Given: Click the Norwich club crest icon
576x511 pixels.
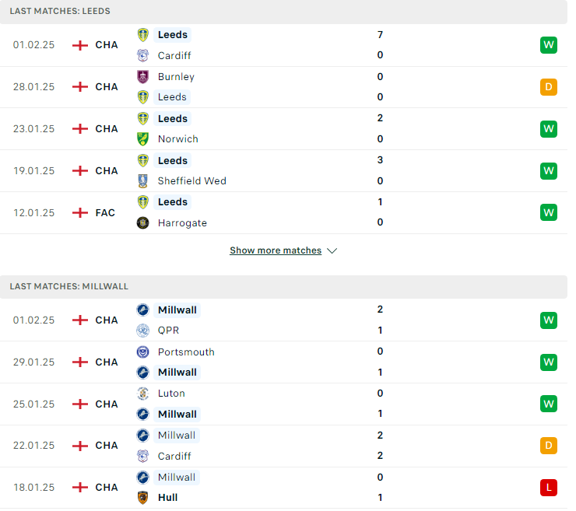Looking at the screenshot, I should point(143,139).
